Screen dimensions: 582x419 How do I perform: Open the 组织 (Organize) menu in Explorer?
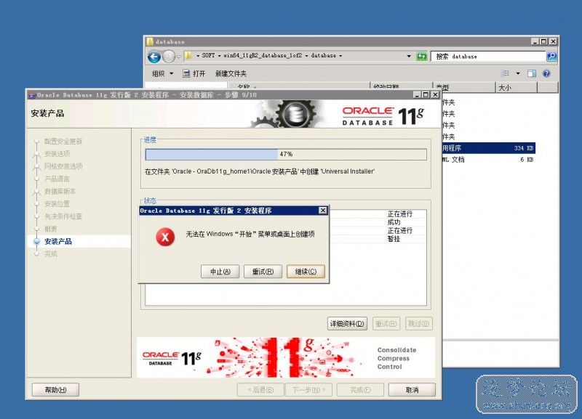[162, 73]
